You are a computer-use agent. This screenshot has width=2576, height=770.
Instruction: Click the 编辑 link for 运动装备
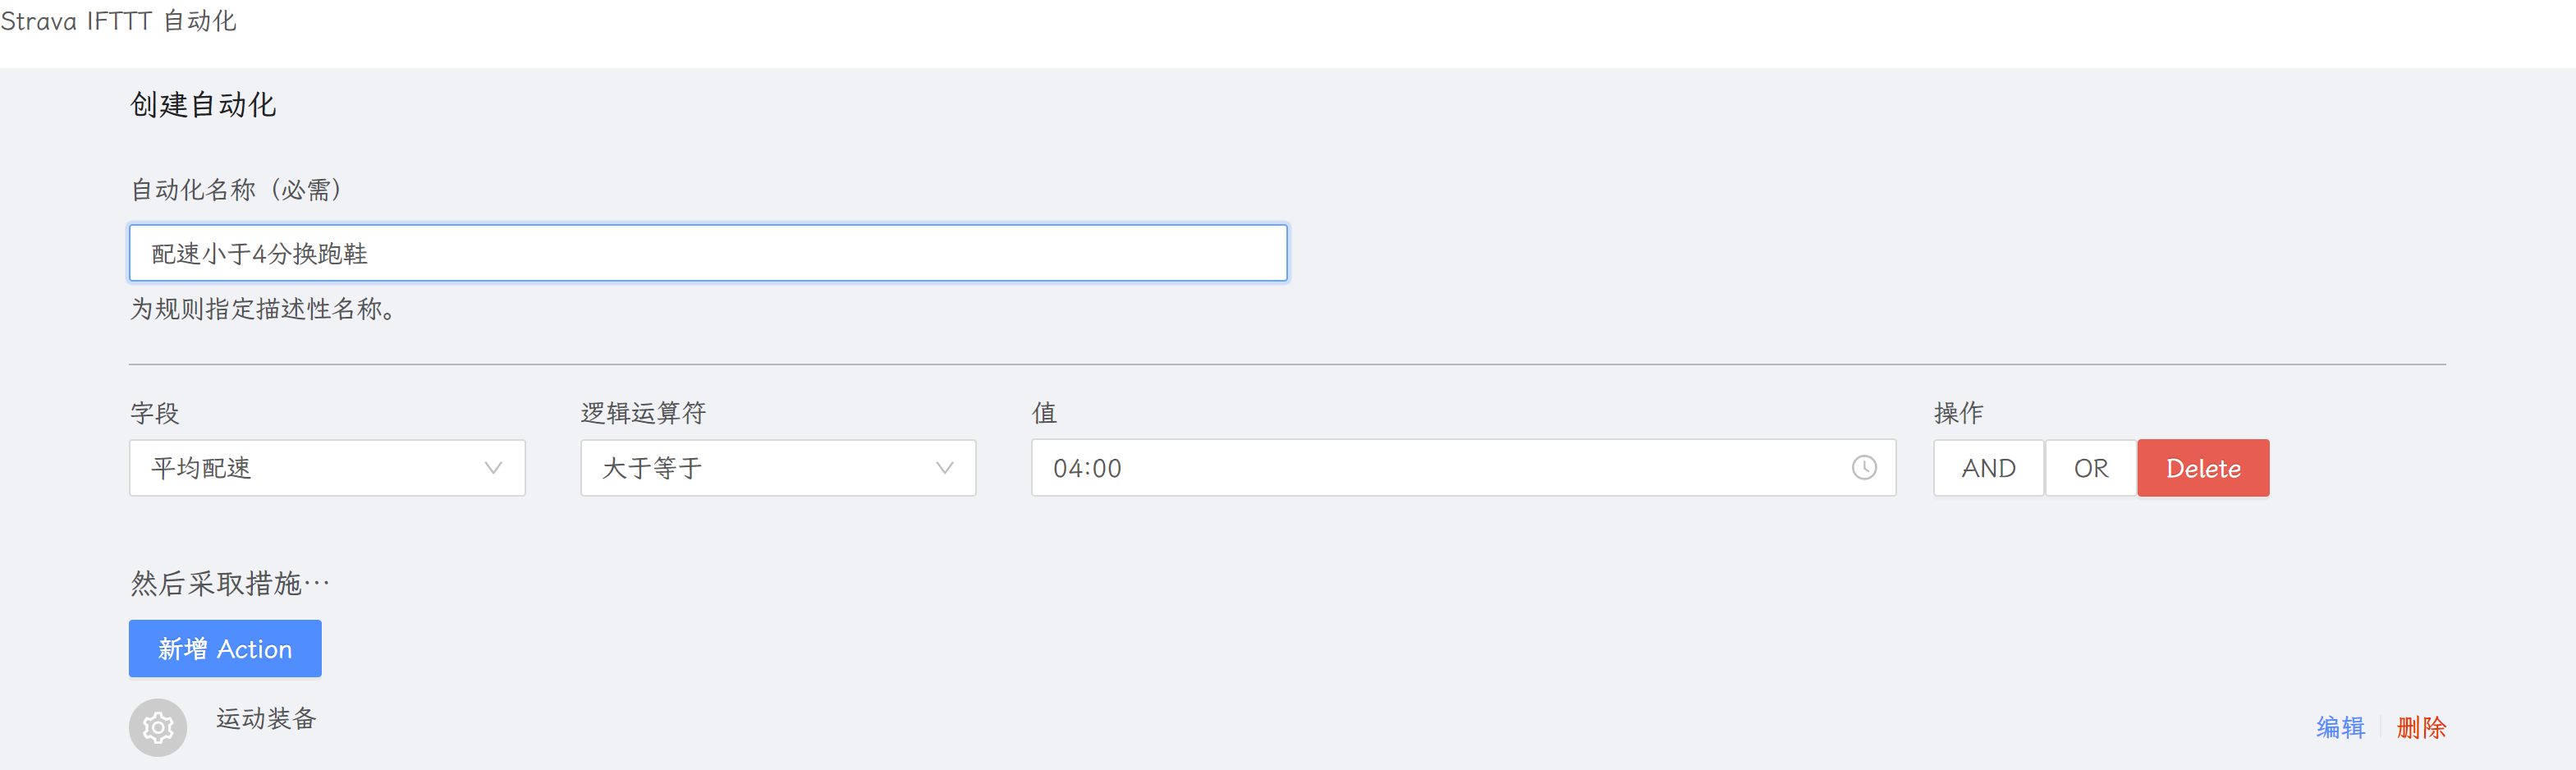click(2340, 727)
